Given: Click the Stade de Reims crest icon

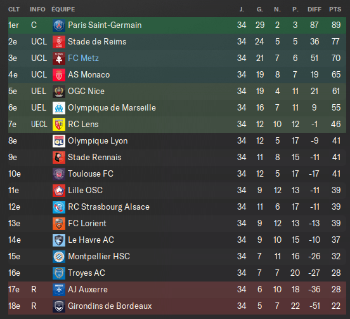Looking at the screenshot, I should tap(59, 42).
